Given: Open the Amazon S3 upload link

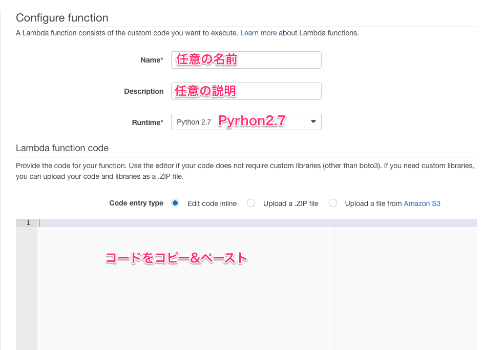Looking at the screenshot, I should [x=422, y=203].
